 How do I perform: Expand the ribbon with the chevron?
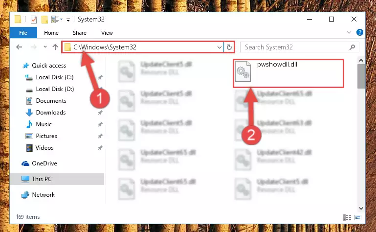tap(349, 32)
